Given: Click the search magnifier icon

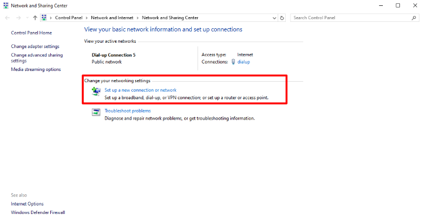Looking at the screenshot, I should 414,18.
